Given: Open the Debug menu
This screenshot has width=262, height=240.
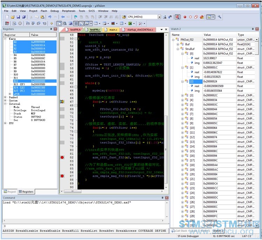Looking at the screenshot, I should click(55, 11).
